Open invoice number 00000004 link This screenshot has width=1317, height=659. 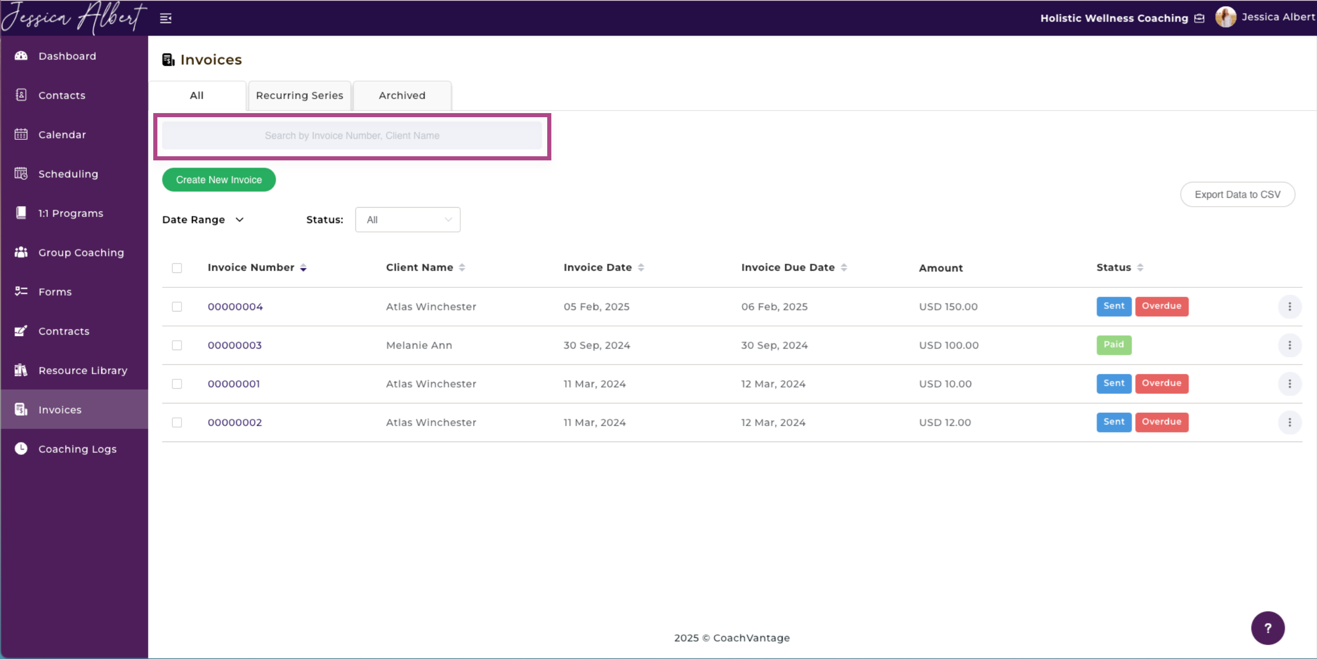(x=235, y=306)
